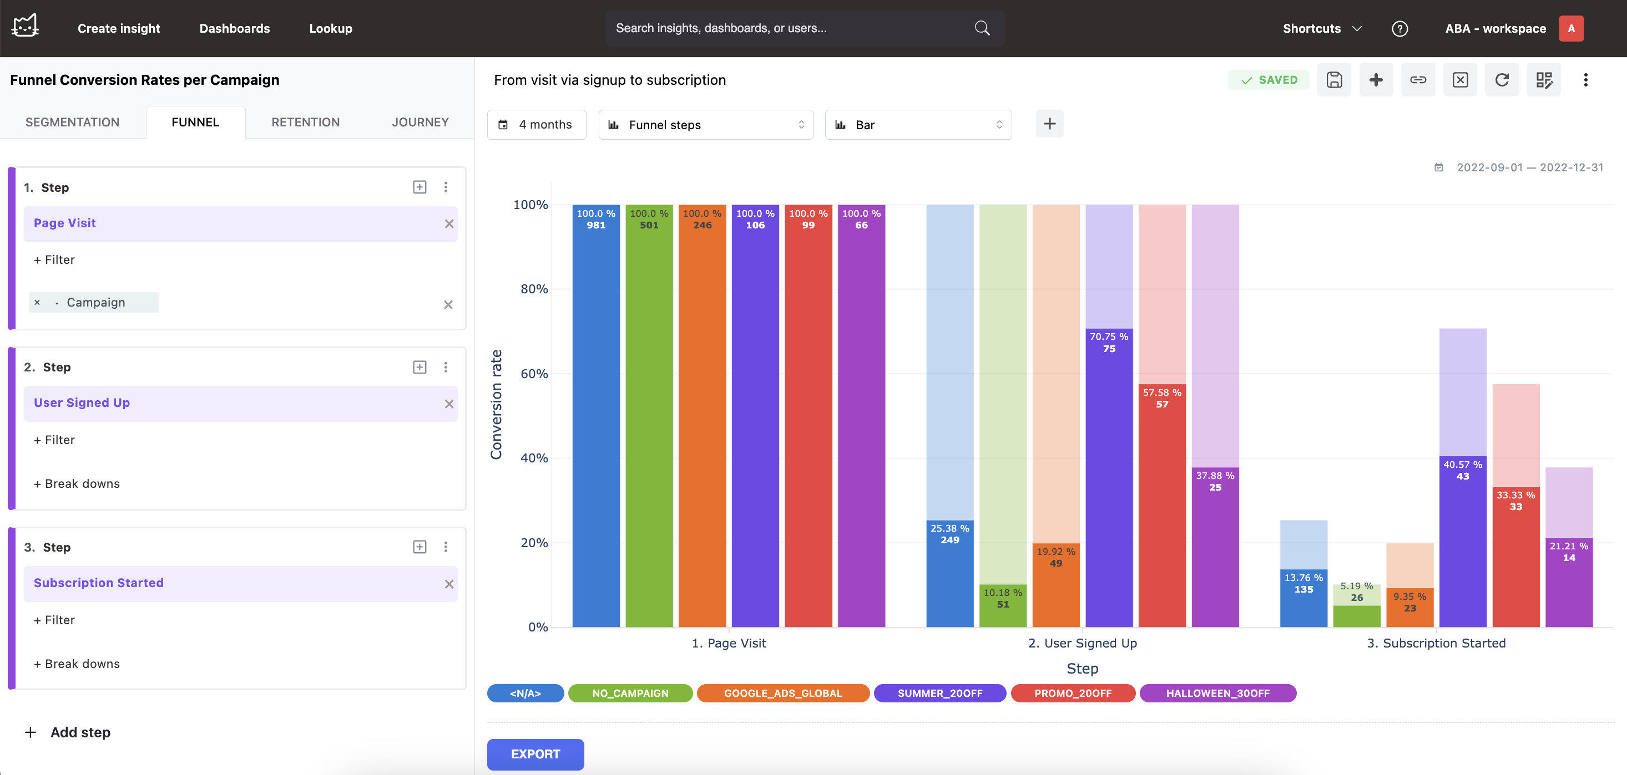Click the plus icon in Step 1 header
1627x775 pixels.
pyautogui.click(x=420, y=187)
